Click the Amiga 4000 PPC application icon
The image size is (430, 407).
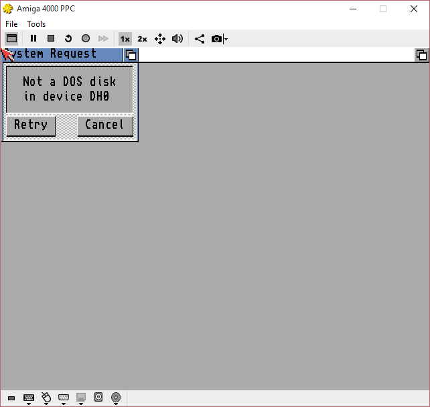tap(7, 9)
